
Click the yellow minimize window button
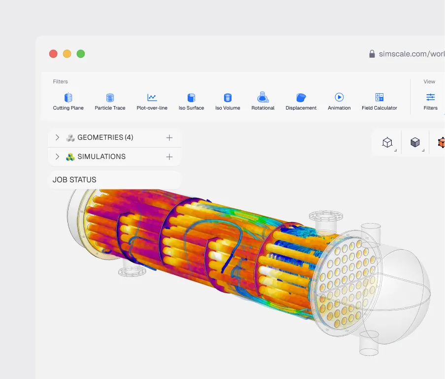[67, 54]
